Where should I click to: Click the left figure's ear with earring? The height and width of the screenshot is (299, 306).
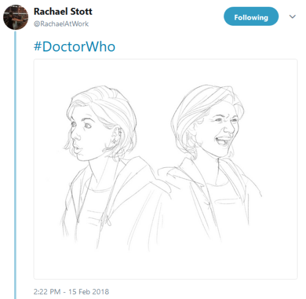tap(116, 136)
